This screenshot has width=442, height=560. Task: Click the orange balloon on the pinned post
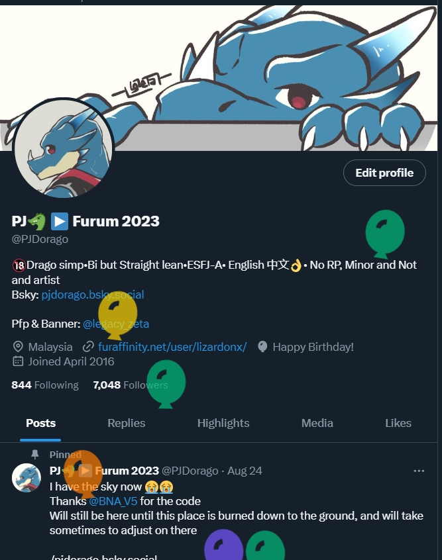[84, 470]
